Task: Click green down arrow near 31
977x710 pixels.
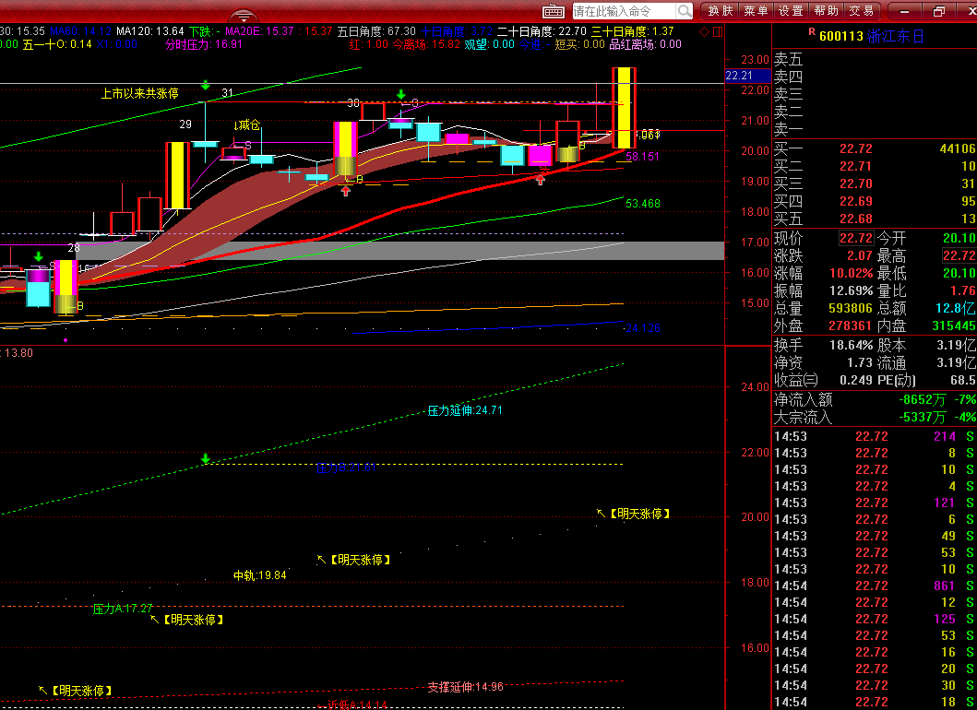Action: (206, 86)
